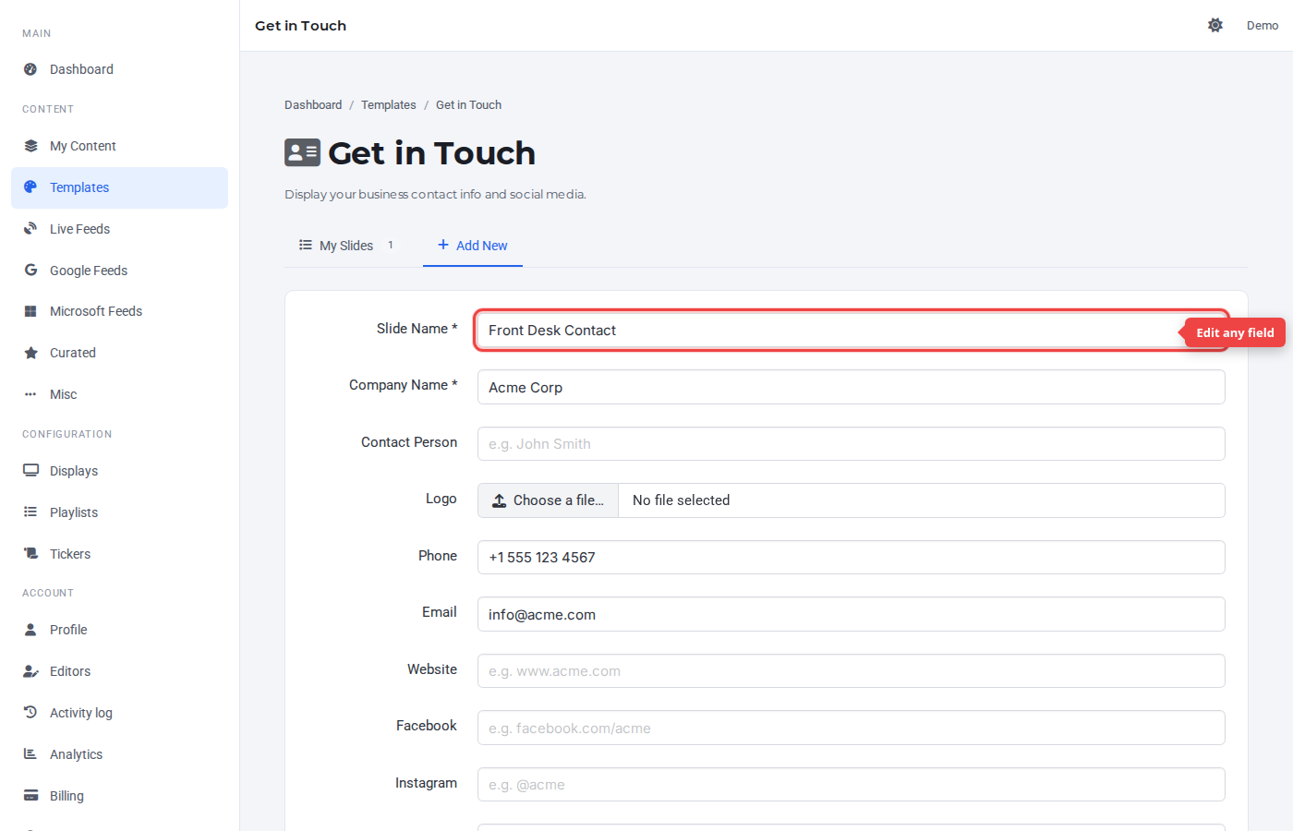Follow the Dashboard breadcrumb link

pyautogui.click(x=313, y=105)
